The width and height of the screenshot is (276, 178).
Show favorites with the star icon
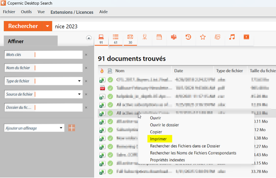[x=203, y=37]
